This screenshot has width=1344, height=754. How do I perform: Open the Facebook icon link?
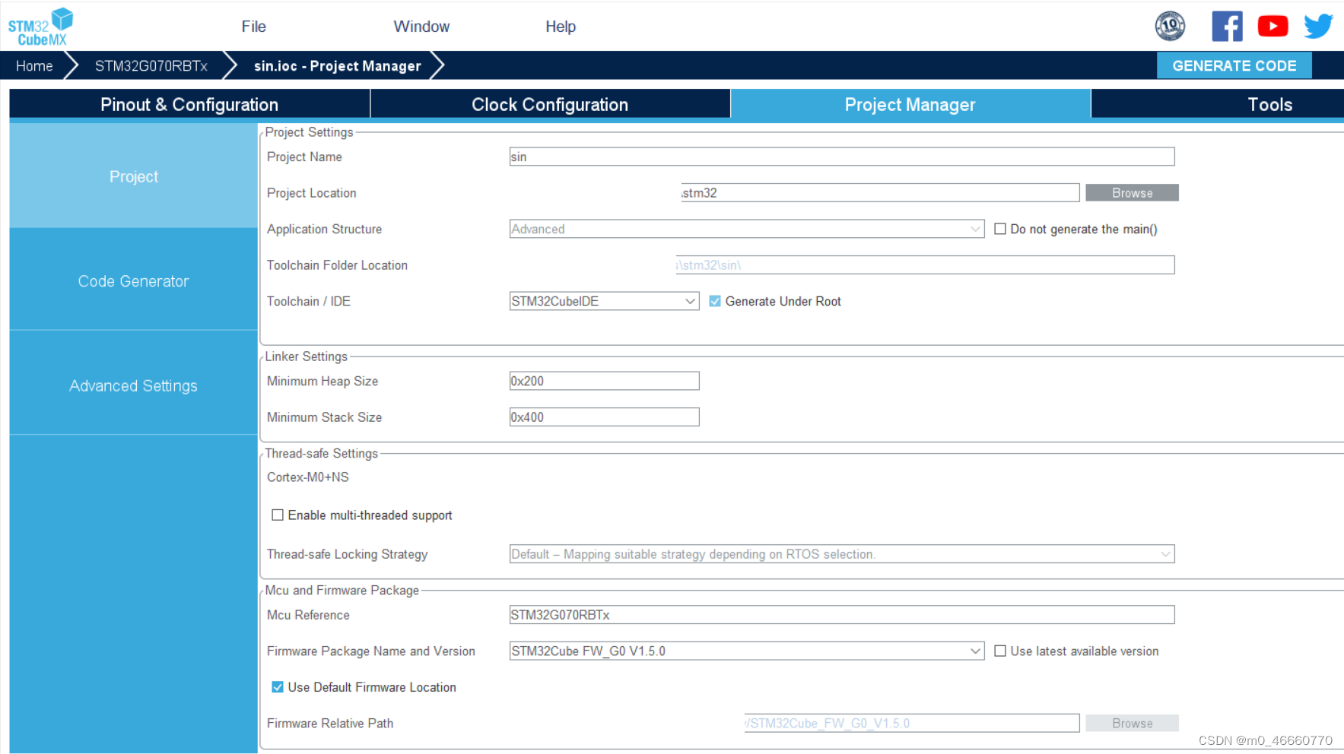click(1227, 26)
